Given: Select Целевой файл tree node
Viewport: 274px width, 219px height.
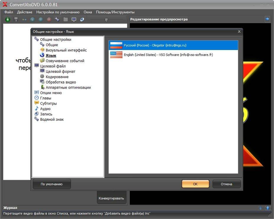Looking at the screenshot, I should tap(53, 66).
